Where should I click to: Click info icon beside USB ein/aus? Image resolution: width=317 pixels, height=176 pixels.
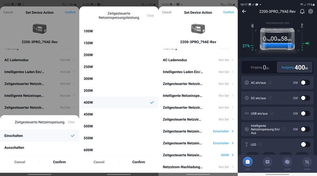[272, 114]
